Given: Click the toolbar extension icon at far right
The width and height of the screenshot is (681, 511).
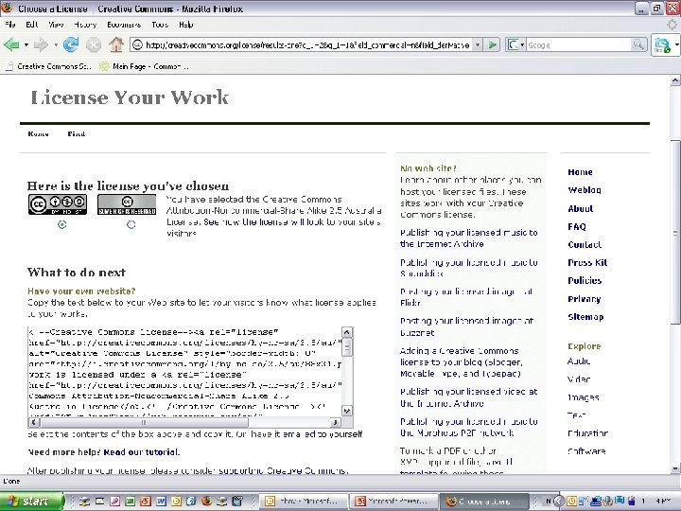Looking at the screenshot, I should [662, 44].
